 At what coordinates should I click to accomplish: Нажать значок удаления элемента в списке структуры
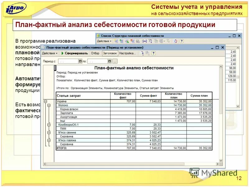tap(133, 41)
